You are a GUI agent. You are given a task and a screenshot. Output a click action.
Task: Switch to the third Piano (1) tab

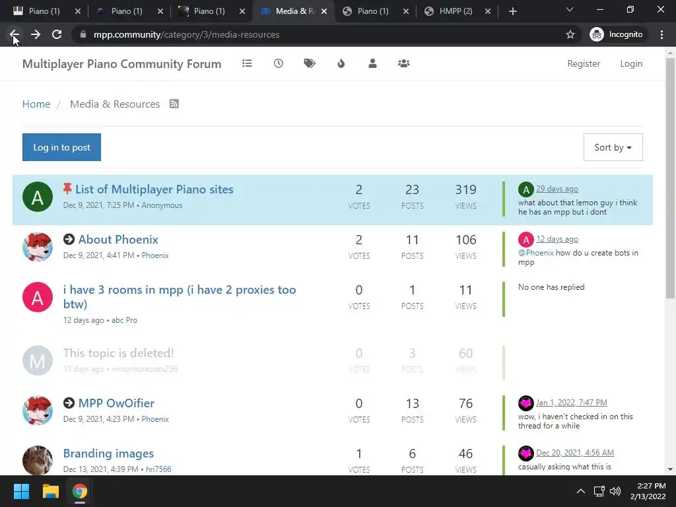209,11
